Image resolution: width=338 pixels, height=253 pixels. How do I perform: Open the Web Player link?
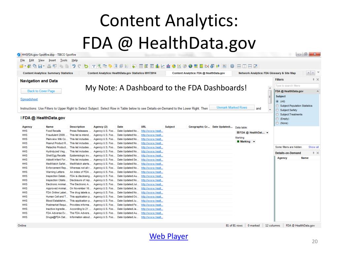click(169, 236)
